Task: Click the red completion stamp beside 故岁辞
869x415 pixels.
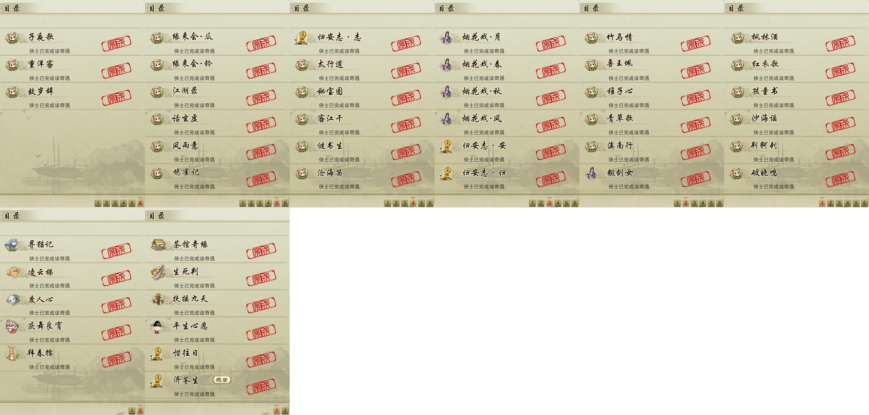Action: click(116, 97)
